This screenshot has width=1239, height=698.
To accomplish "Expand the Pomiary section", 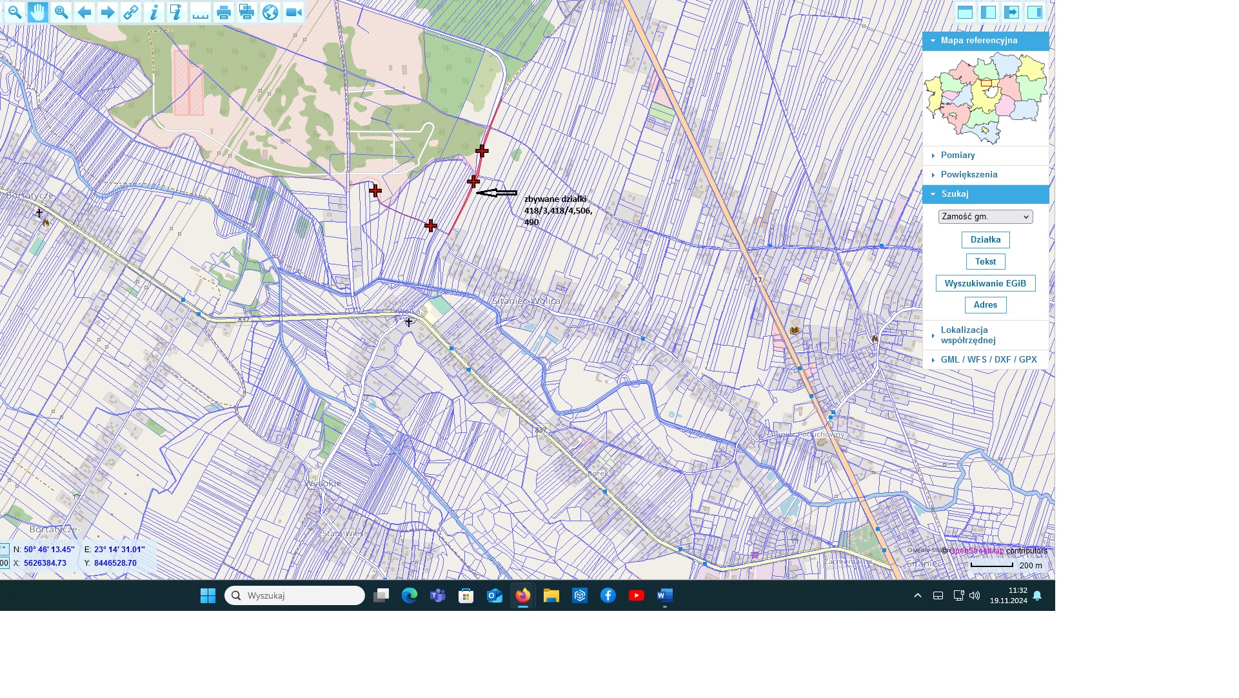I will tap(958, 155).
